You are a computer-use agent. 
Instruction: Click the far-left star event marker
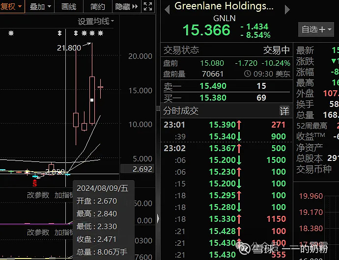(x=11, y=33)
